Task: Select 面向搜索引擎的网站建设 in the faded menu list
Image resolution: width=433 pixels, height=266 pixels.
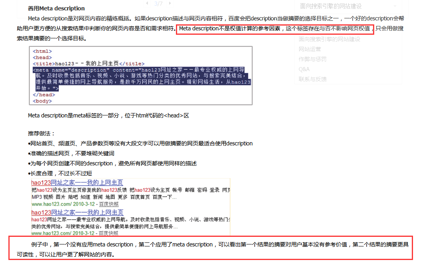Action: pyautogui.click(x=329, y=39)
